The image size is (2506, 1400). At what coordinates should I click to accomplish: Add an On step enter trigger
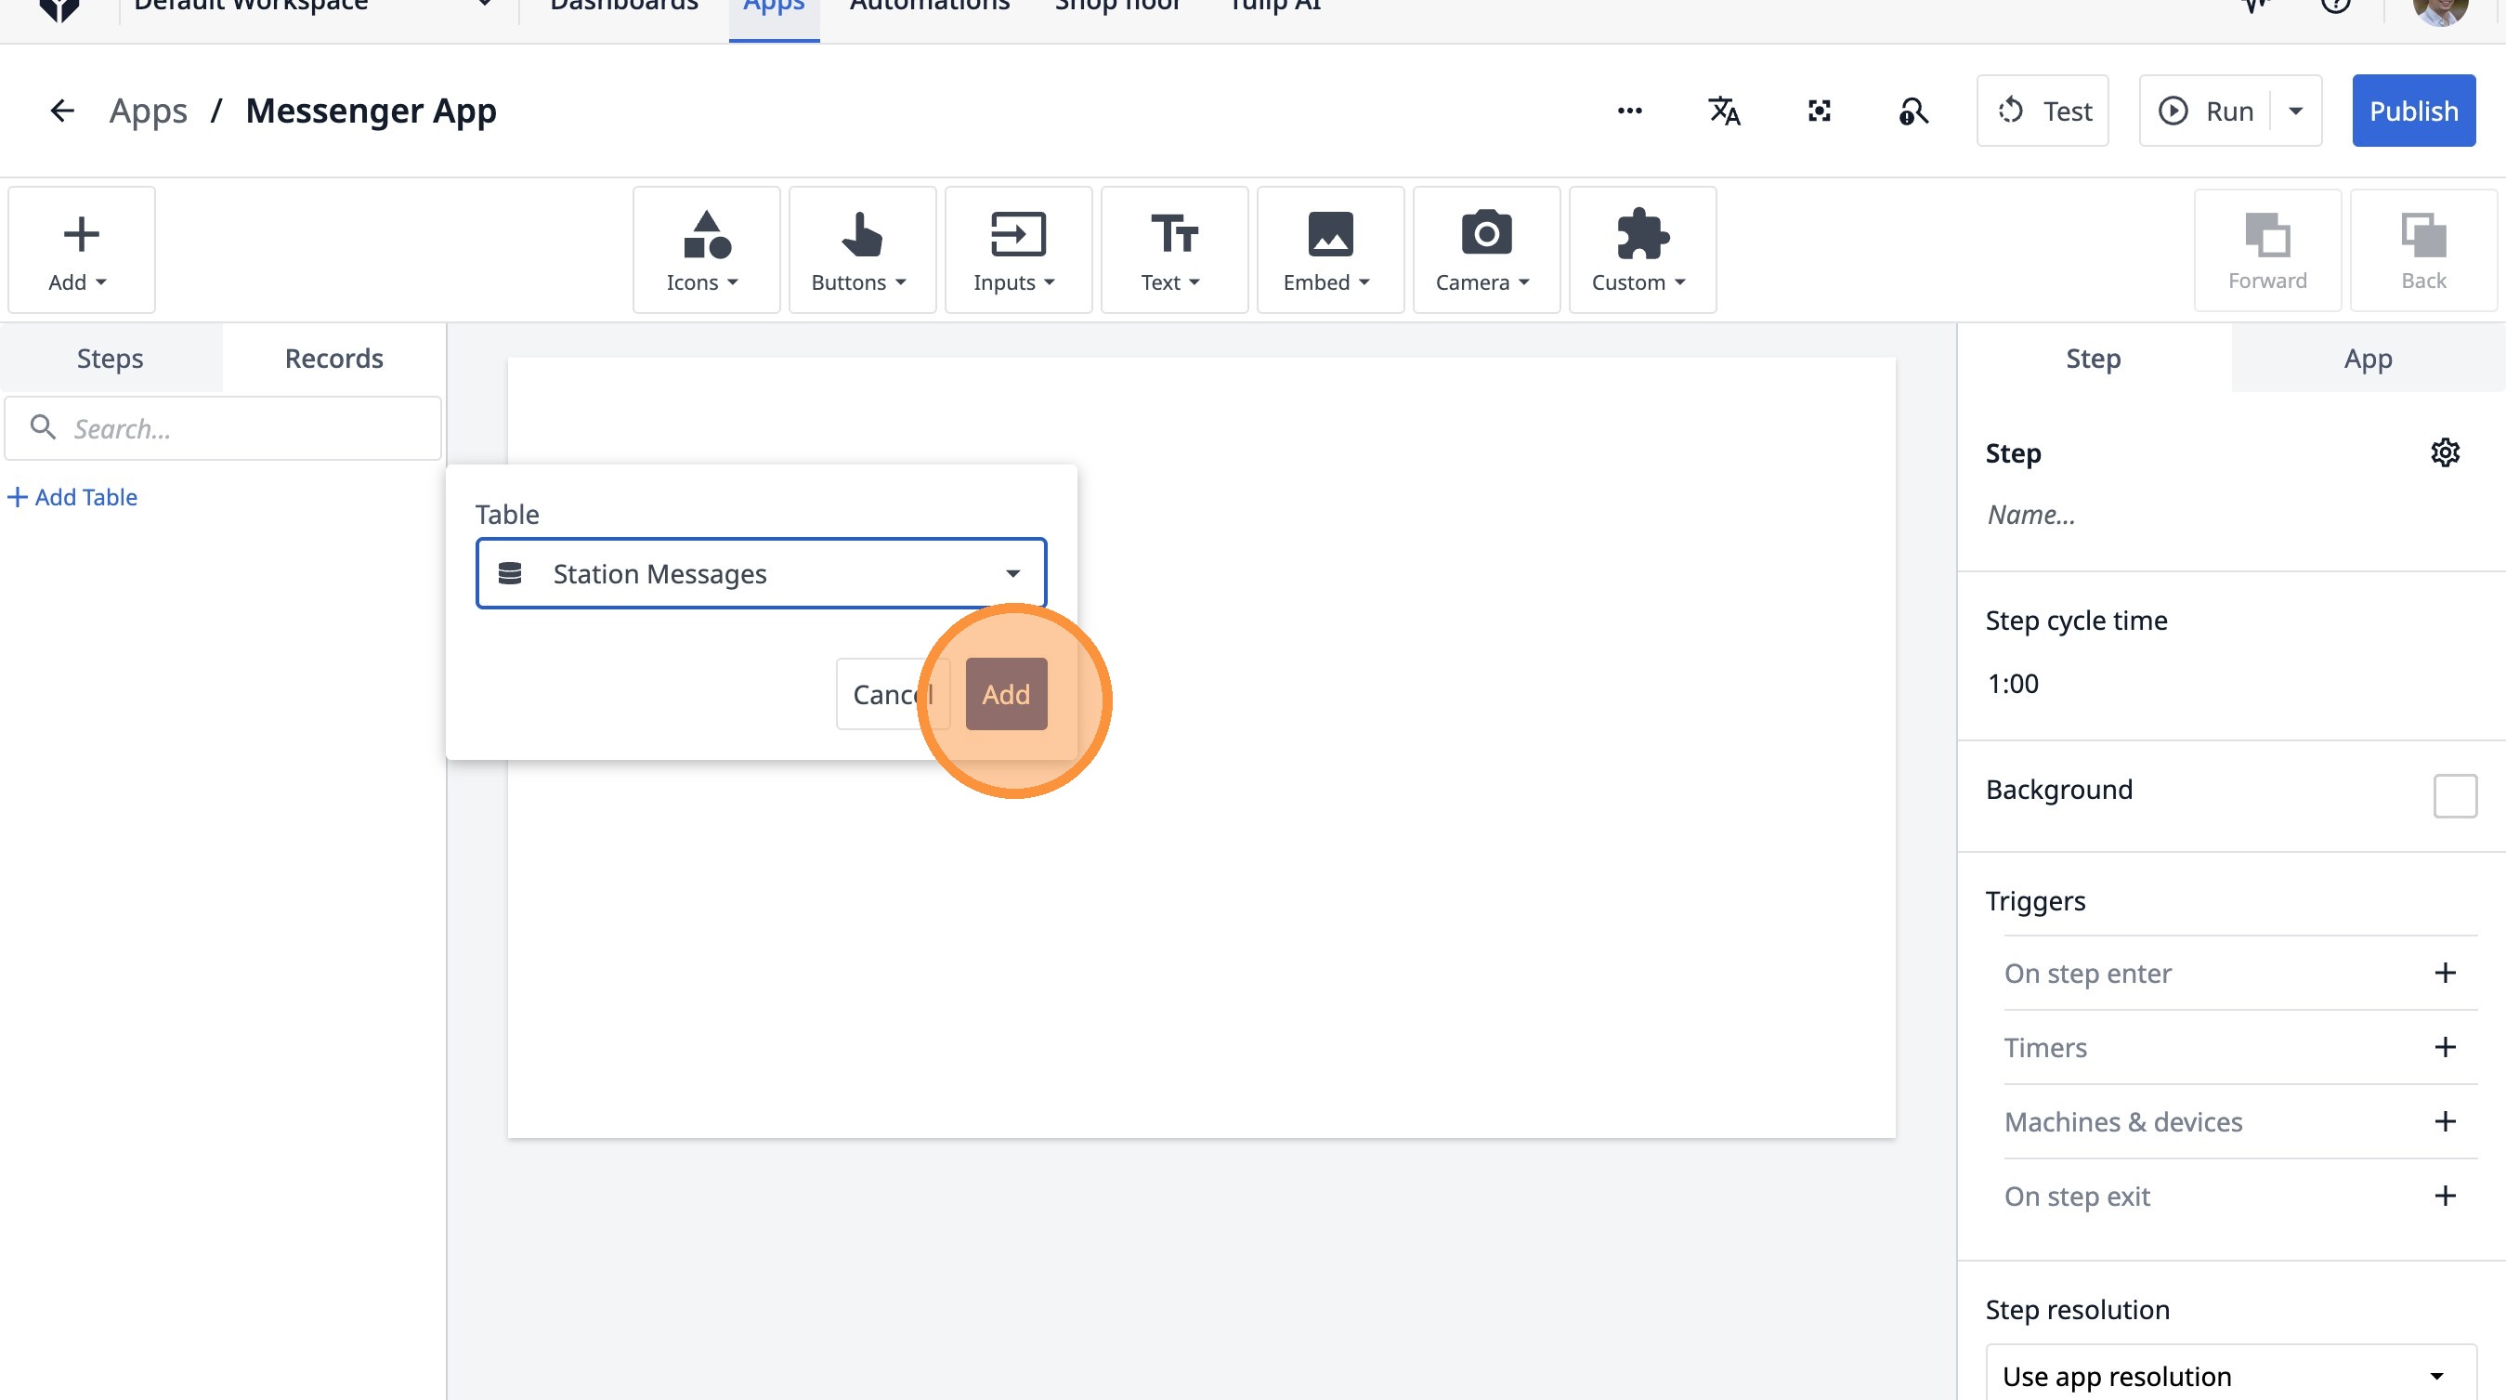[x=2445, y=973]
